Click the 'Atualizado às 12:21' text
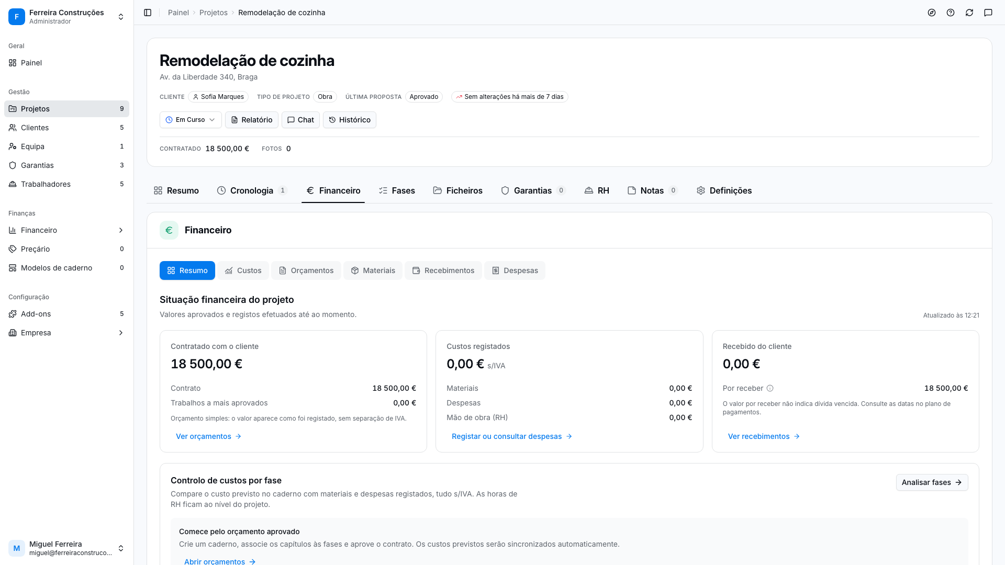This screenshot has height=565, width=1005. click(951, 315)
